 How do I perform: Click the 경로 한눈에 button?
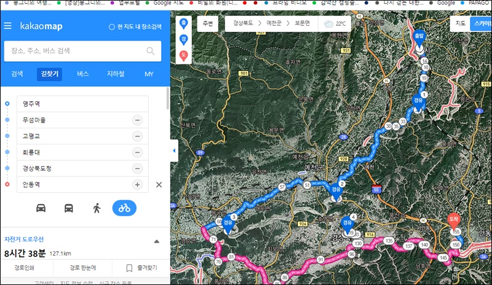point(83,268)
